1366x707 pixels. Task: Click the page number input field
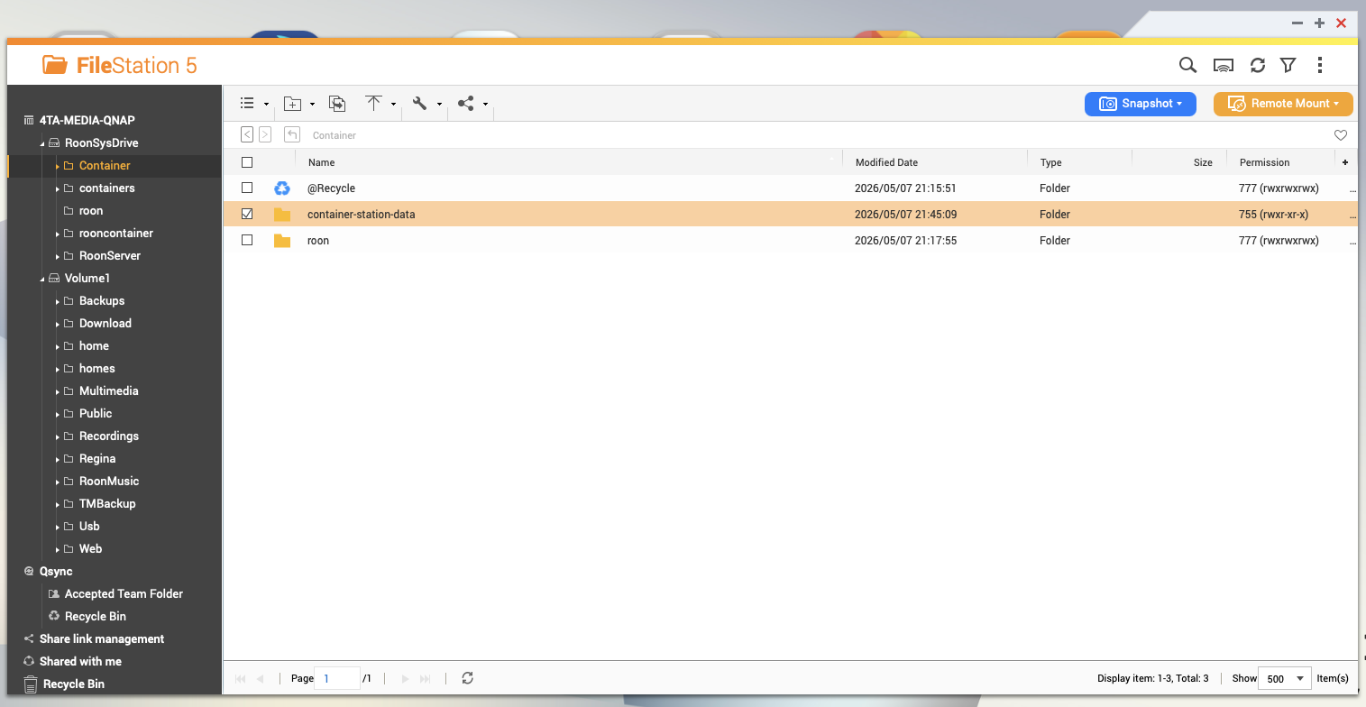pyautogui.click(x=337, y=678)
